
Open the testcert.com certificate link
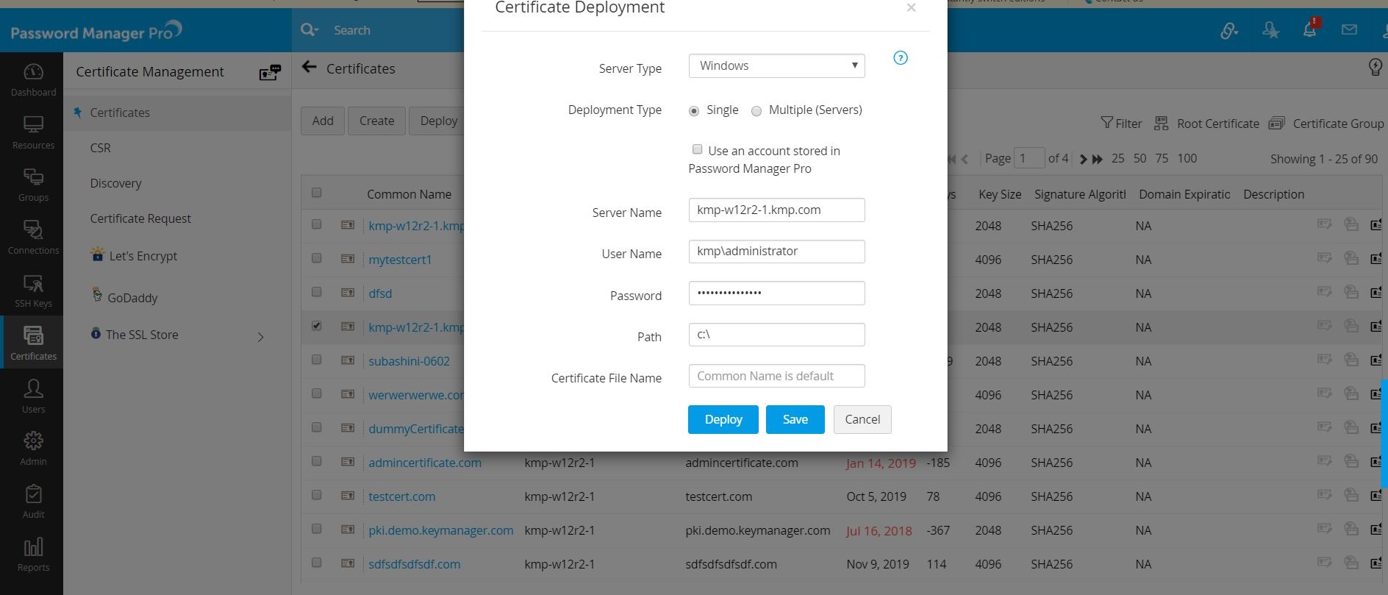402,496
